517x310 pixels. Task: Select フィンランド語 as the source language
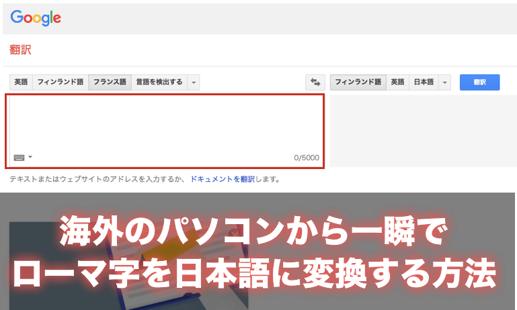[61, 83]
